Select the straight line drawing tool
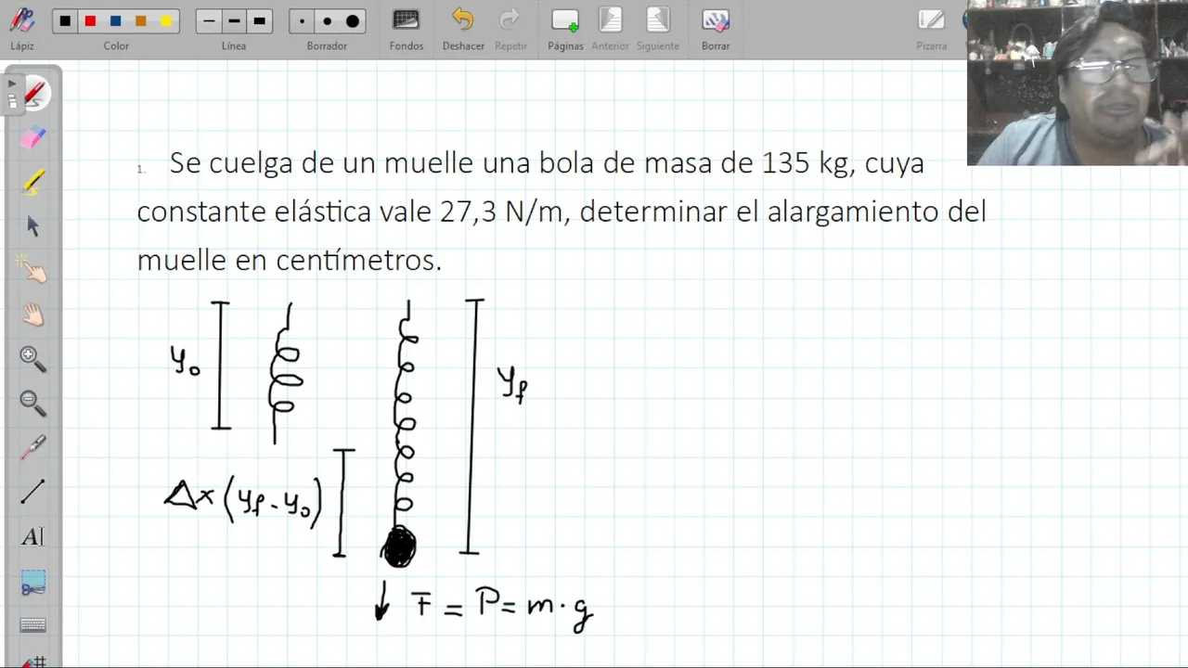This screenshot has width=1188, height=668. click(x=32, y=492)
